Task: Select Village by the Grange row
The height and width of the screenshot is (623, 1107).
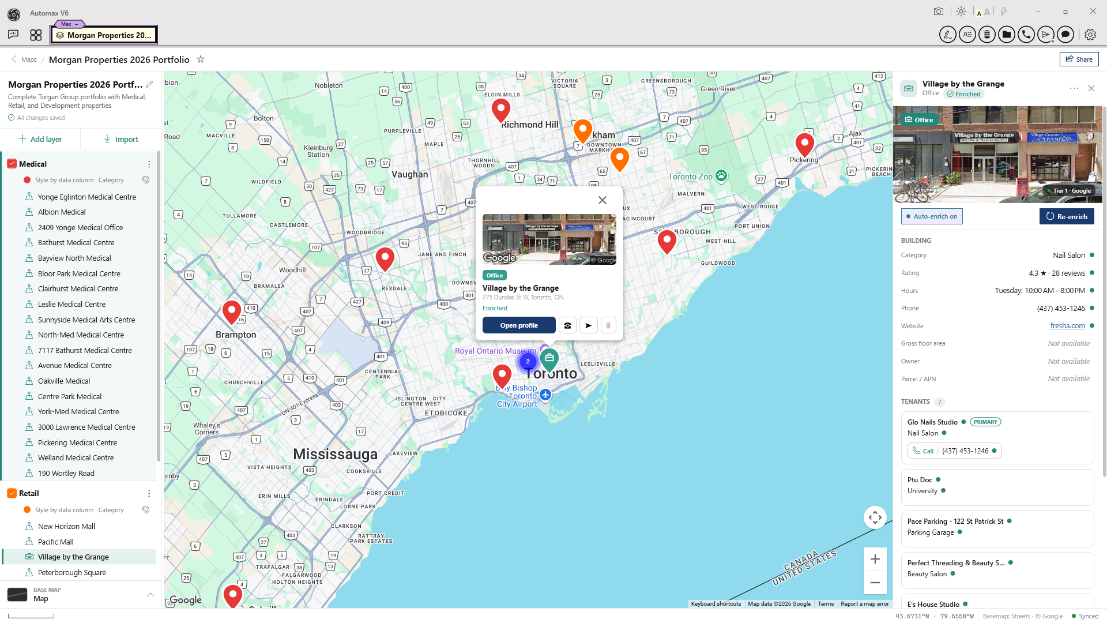Action: 80,557
